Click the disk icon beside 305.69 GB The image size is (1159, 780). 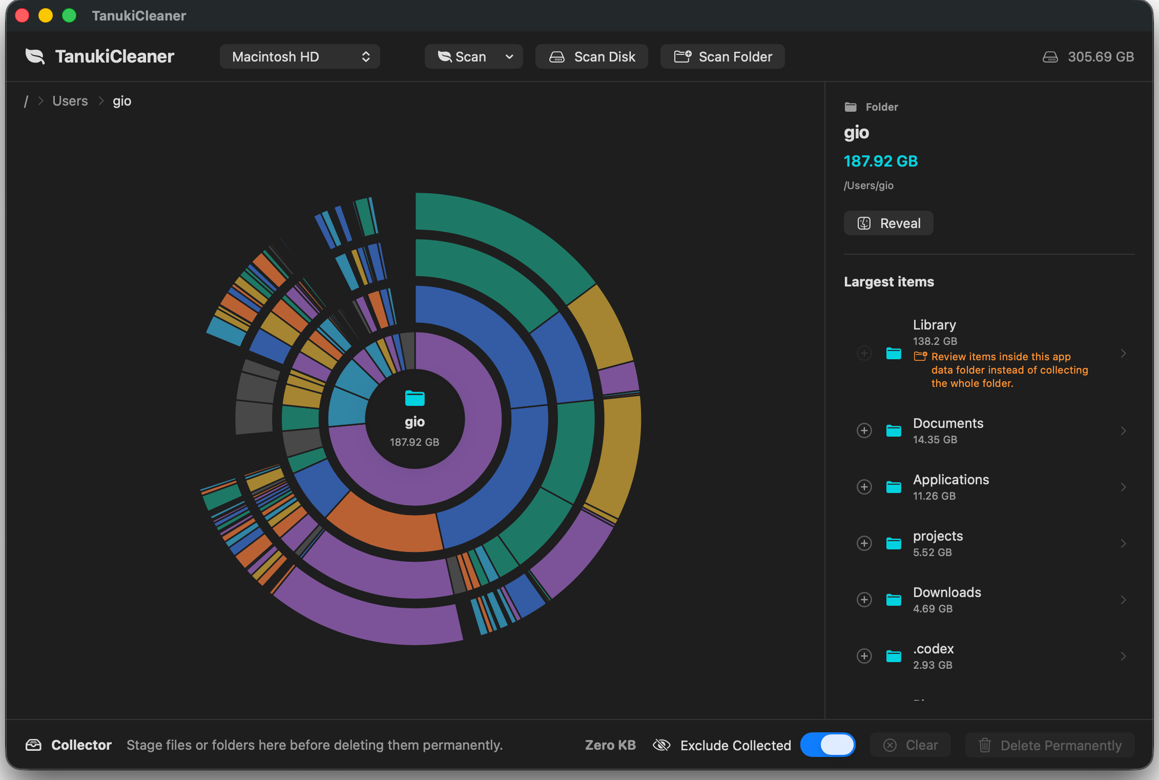pyautogui.click(x=1050, y=57)
